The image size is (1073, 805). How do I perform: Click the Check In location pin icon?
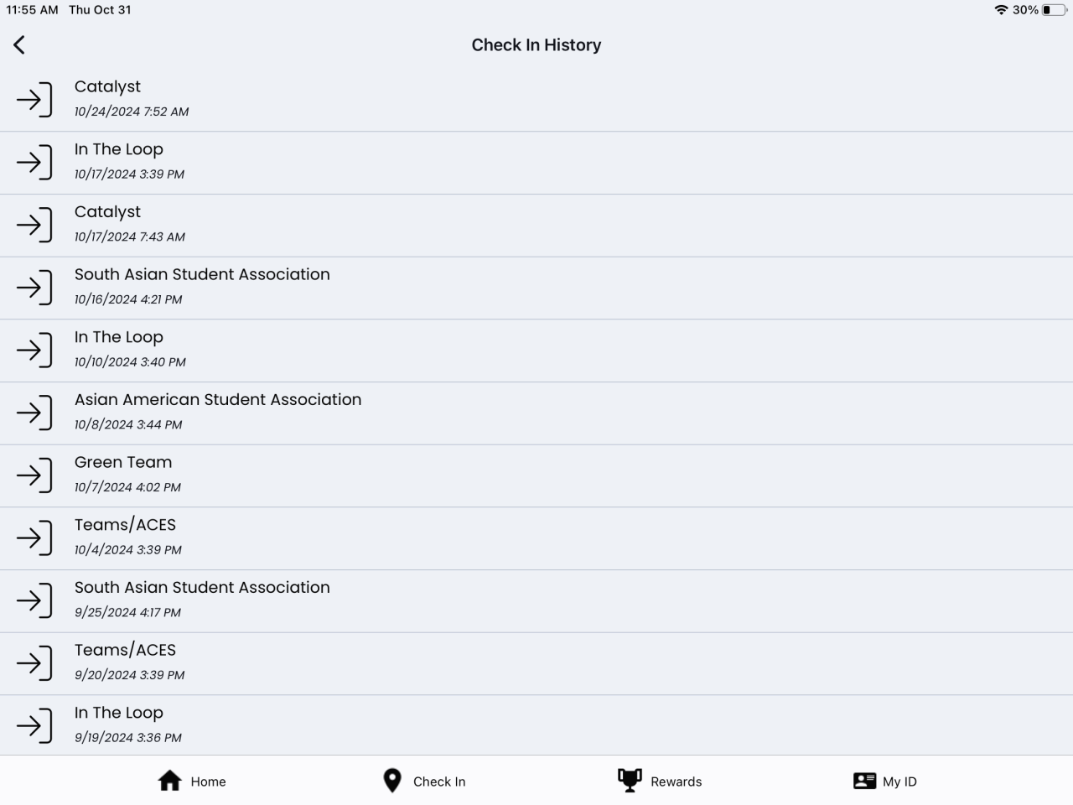(x=391, y=781)
